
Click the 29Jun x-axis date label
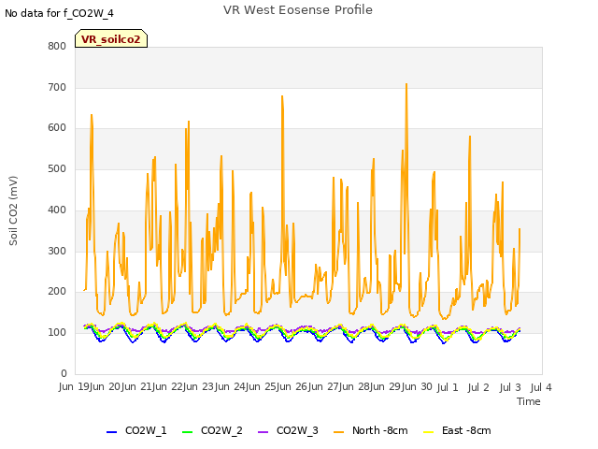point(403,387)
